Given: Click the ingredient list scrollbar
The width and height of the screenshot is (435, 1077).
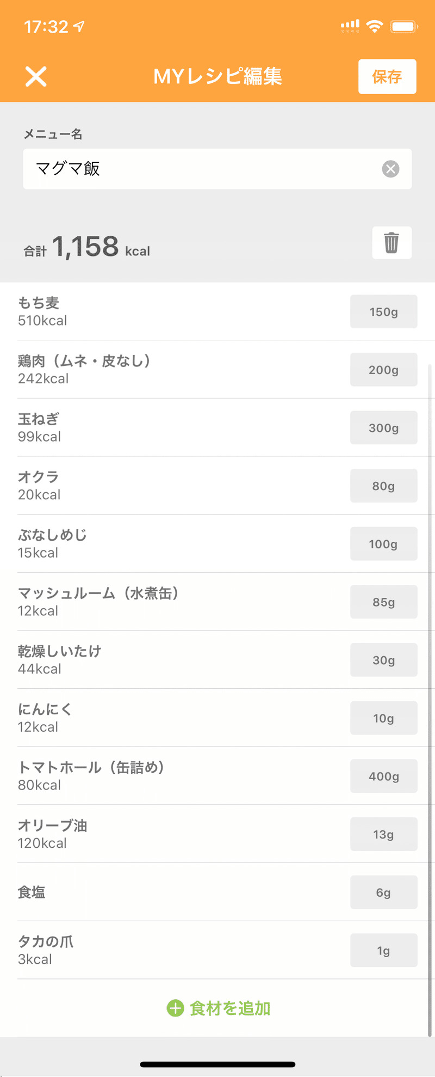Looking at the screenshot, I should (x=430, y=701).
